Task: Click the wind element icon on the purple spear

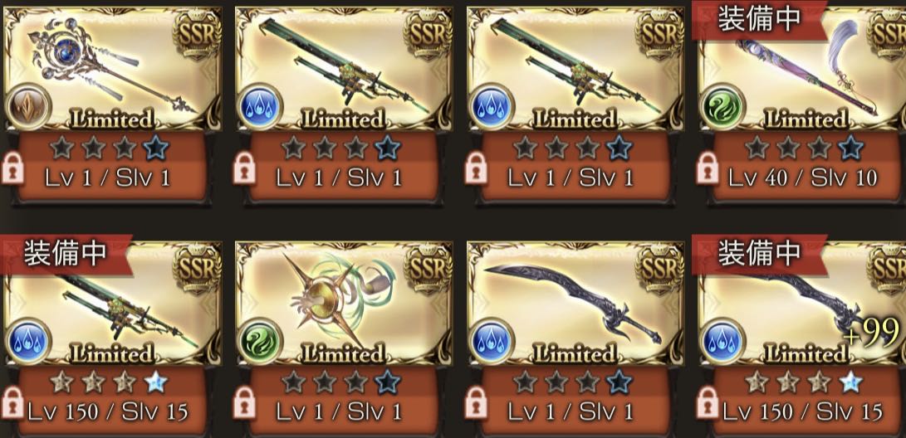Action: [x=722, y=107]
